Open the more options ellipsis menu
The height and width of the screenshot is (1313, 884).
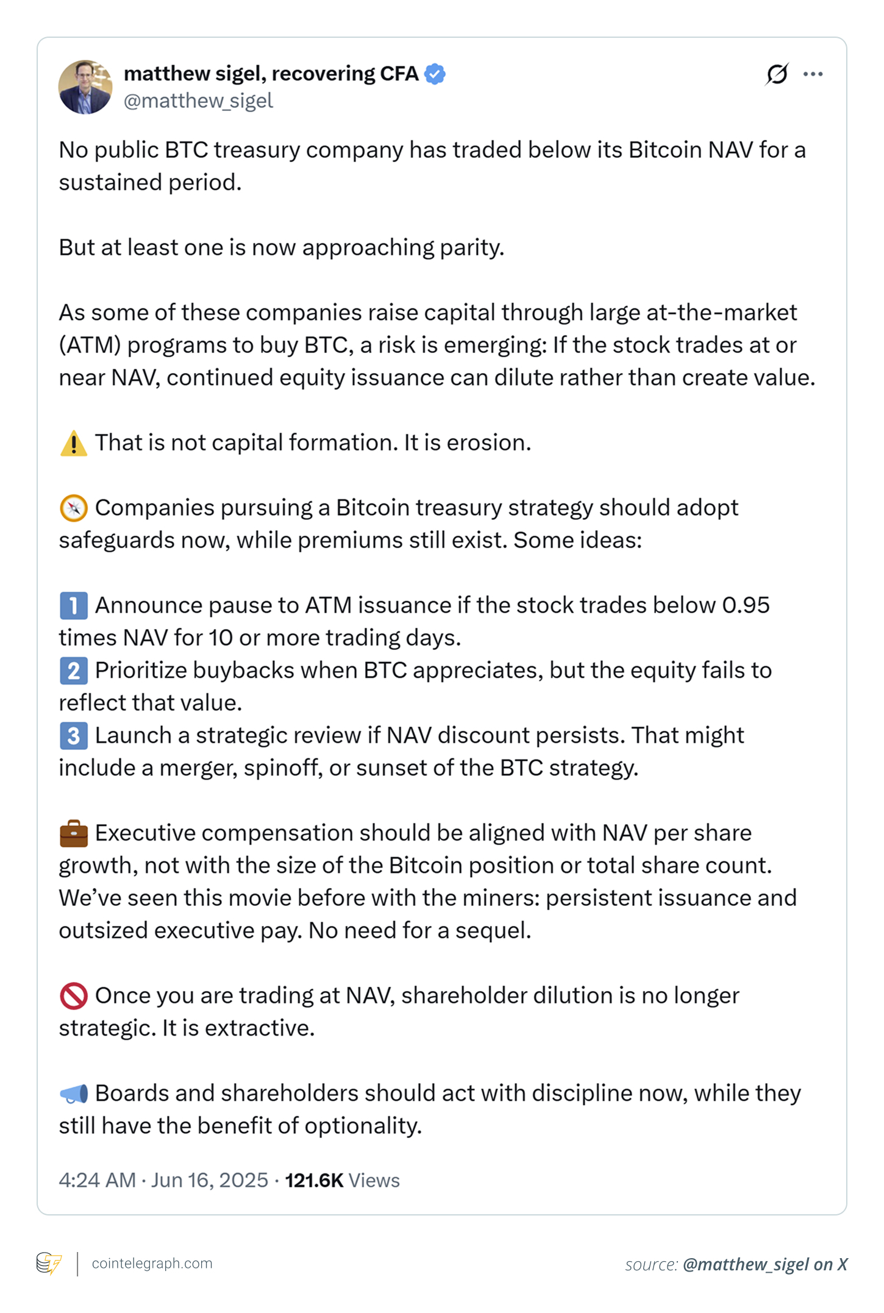pyautogui.click(x=814, y=73)
